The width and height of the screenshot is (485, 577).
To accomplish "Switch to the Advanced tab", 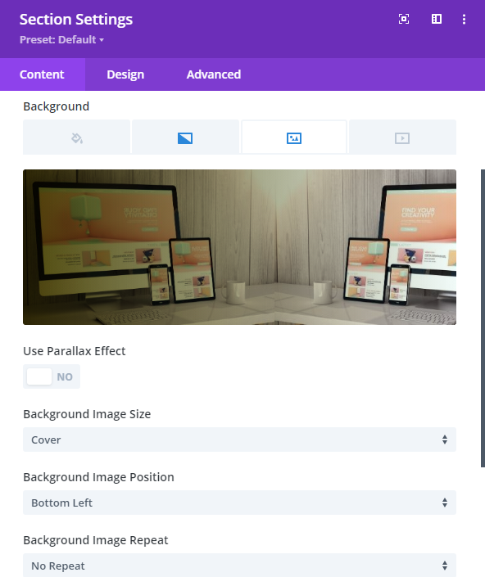I will point(214,74).
